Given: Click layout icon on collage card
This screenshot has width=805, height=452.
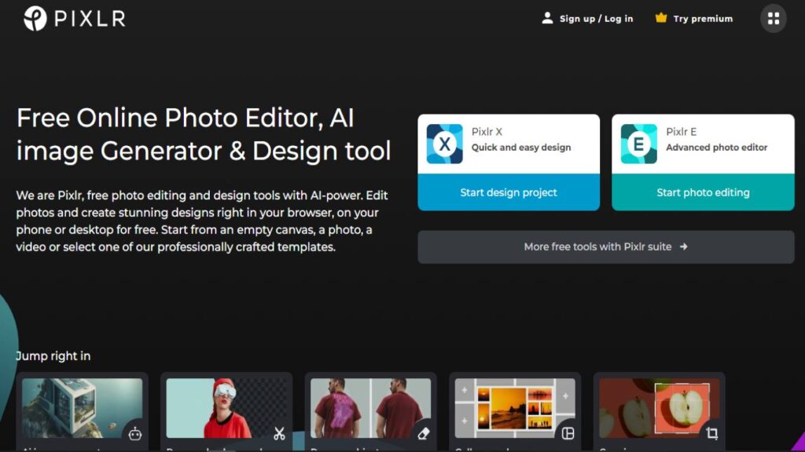Looking at the screenshot, I should 568,433.
